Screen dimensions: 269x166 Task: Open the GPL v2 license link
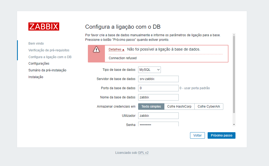tap(143, 153)
